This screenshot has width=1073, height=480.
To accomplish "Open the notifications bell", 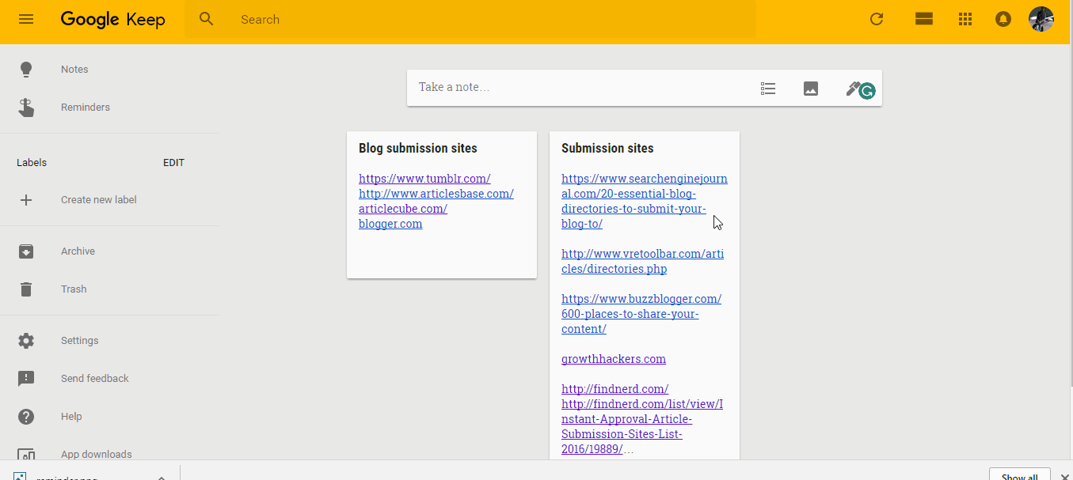I will coord(1003,19).
